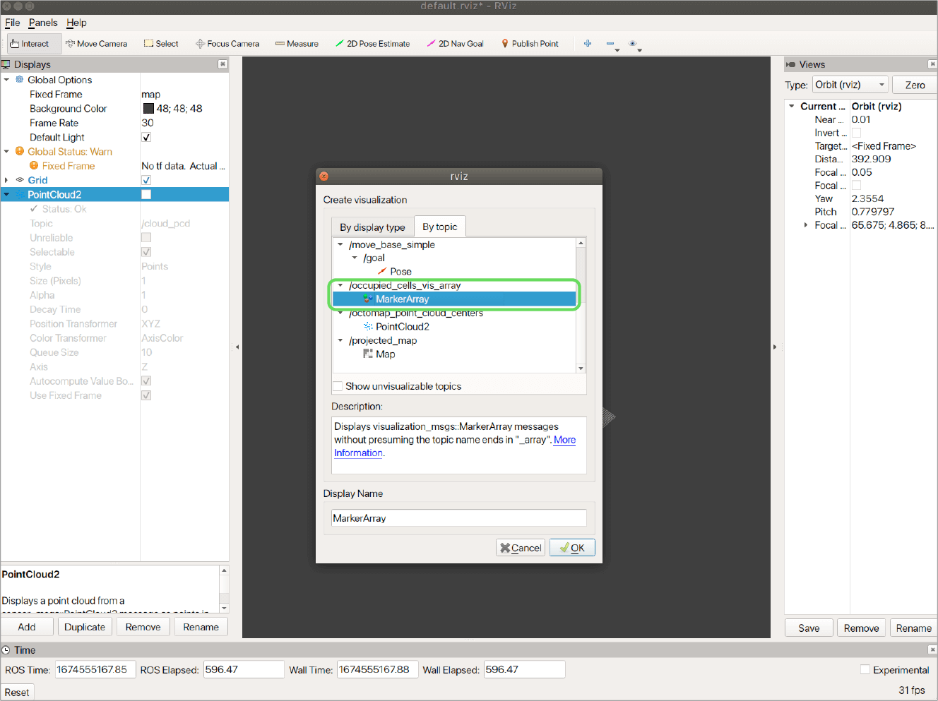
Task: Collapse the /projected_map topic node
Action: coord(340,340)
